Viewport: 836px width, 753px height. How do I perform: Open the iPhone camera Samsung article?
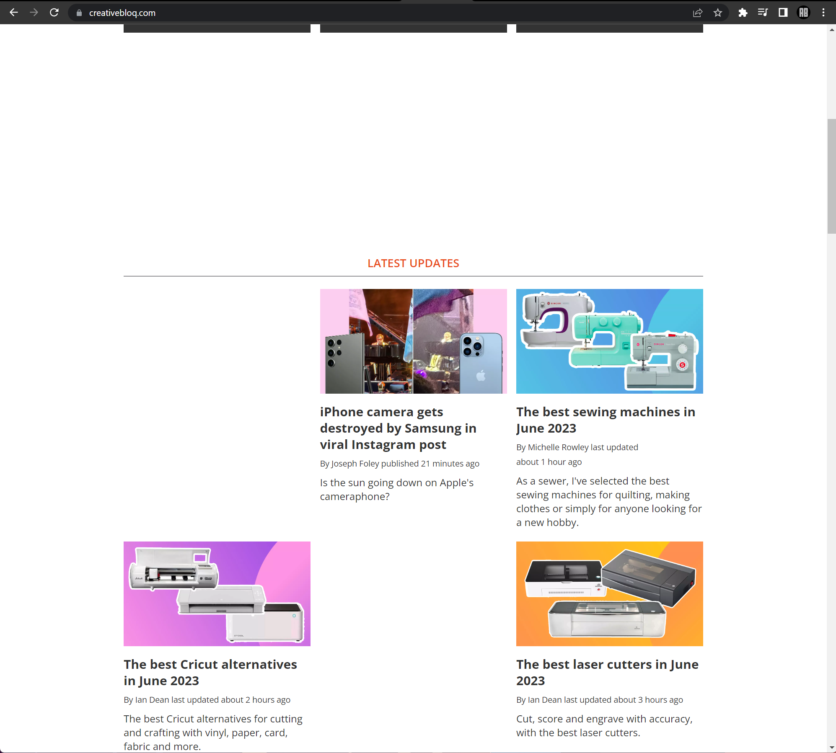(398, 428)
